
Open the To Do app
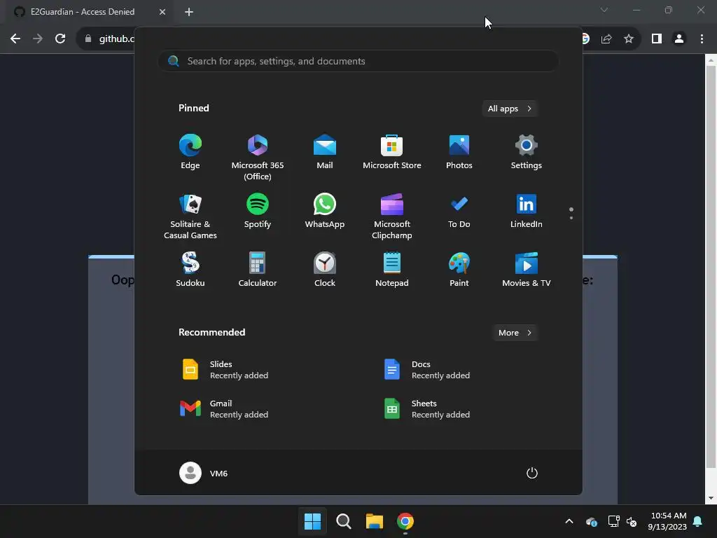point(459,212)
